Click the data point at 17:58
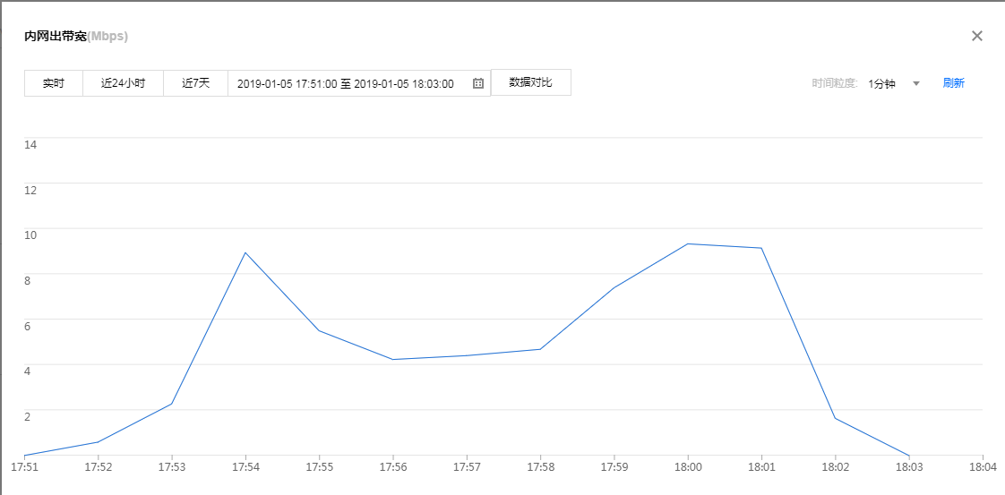Viewport: 1005px width, 495px height. pyautogui.click(x=540, y=349)
